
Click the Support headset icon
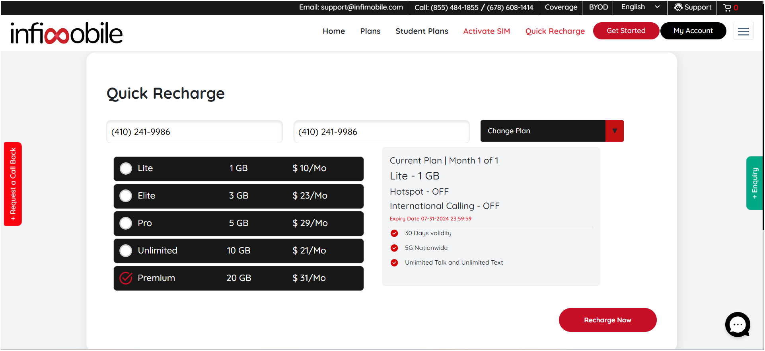click(678, 7)
